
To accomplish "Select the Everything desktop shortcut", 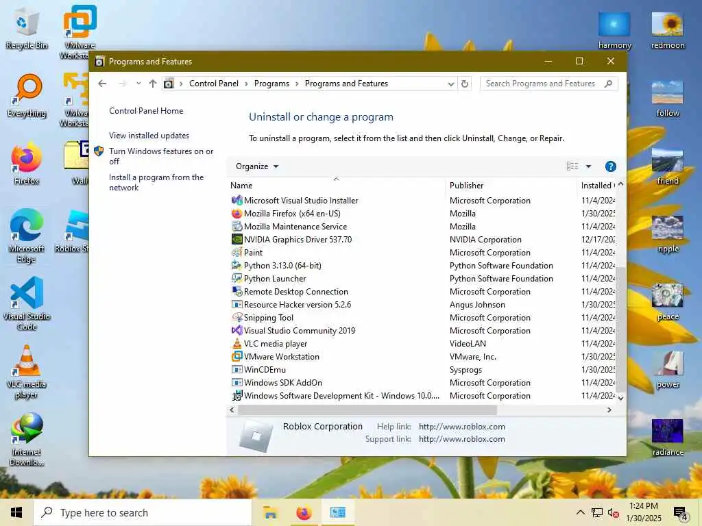I will point(27,96).
